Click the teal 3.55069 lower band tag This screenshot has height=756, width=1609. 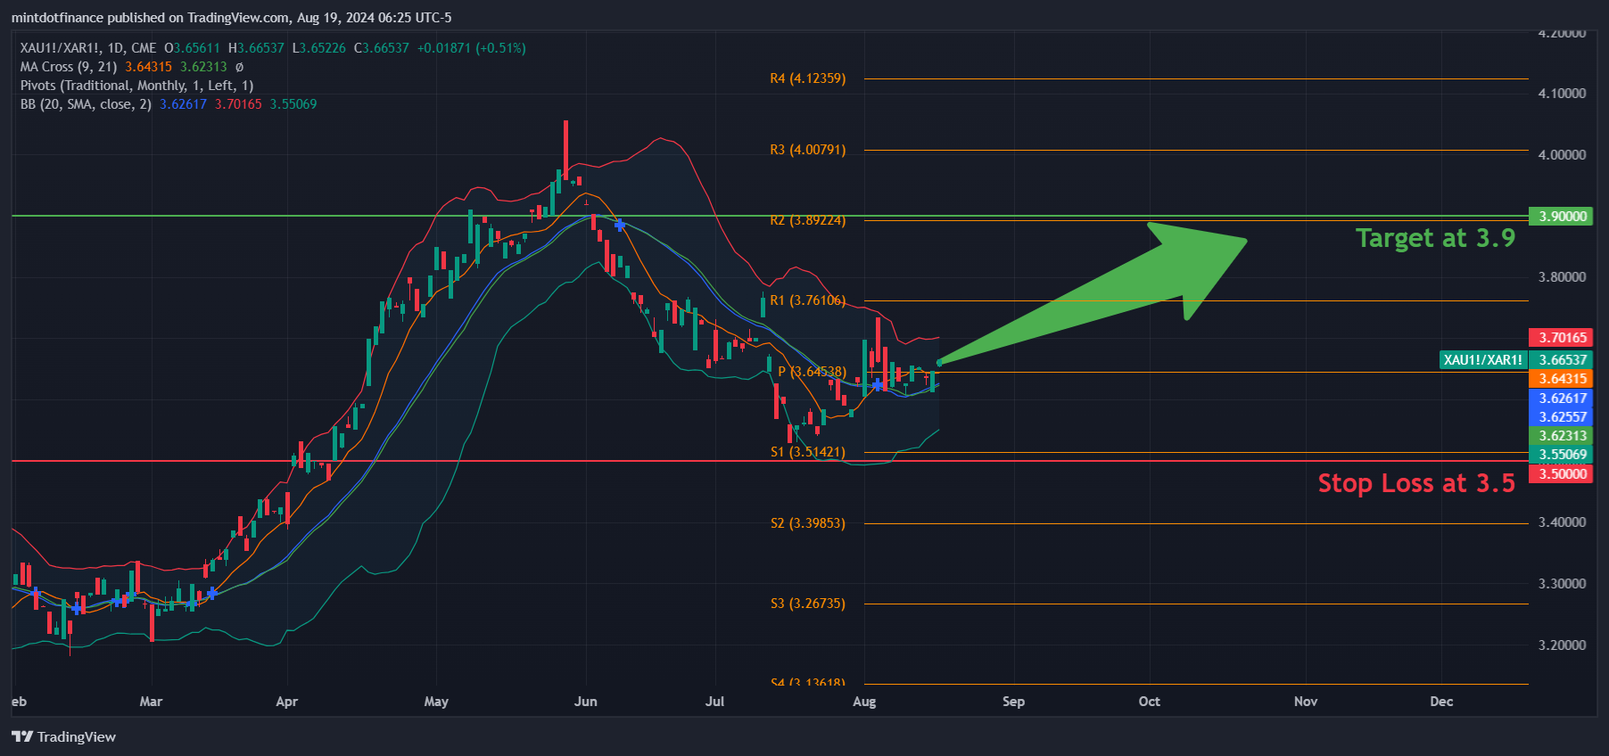click(x=1561, y=455)
